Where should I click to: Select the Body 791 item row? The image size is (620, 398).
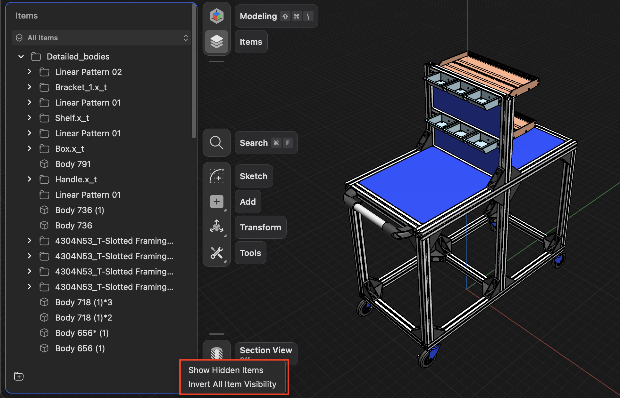(101, 164)
